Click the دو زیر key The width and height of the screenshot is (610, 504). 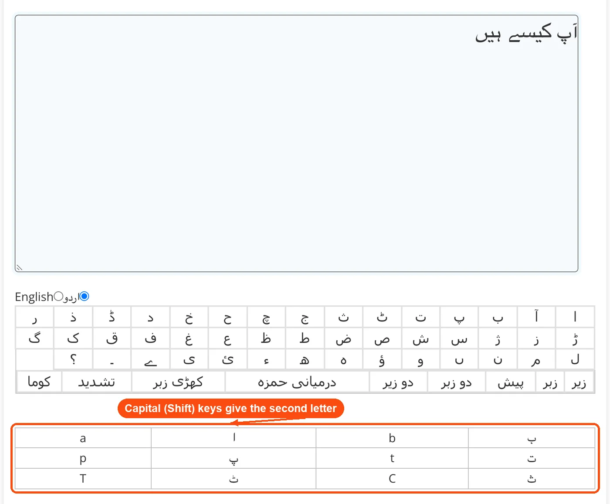[x=398, y=382]
